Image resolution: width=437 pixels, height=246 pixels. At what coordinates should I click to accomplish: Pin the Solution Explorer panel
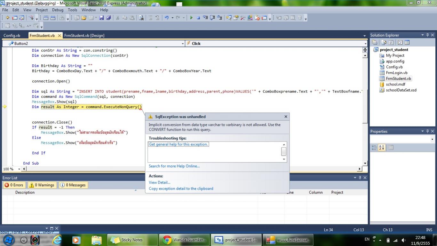(428, 35)
